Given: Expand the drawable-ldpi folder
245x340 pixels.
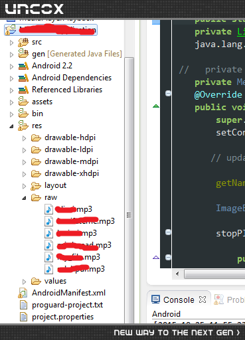Looking at the screenshot, I should pos(25,150).
